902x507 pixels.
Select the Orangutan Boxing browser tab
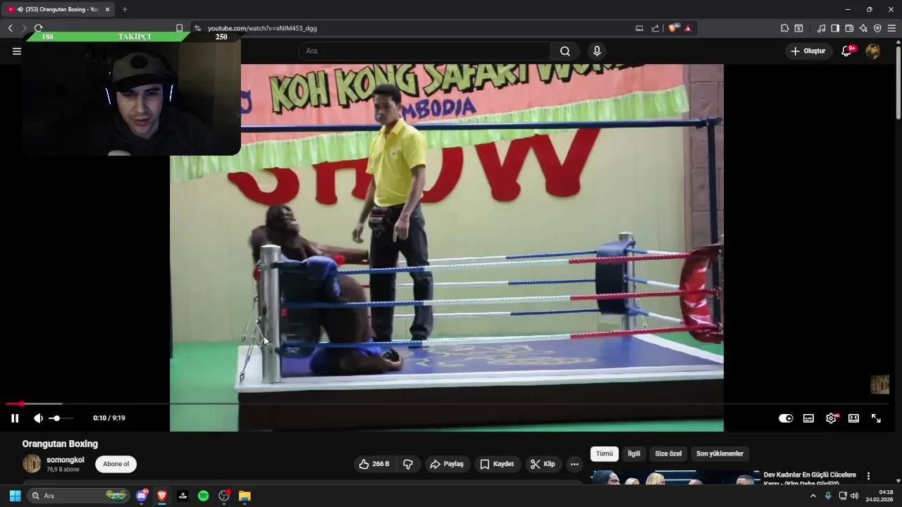59,9
